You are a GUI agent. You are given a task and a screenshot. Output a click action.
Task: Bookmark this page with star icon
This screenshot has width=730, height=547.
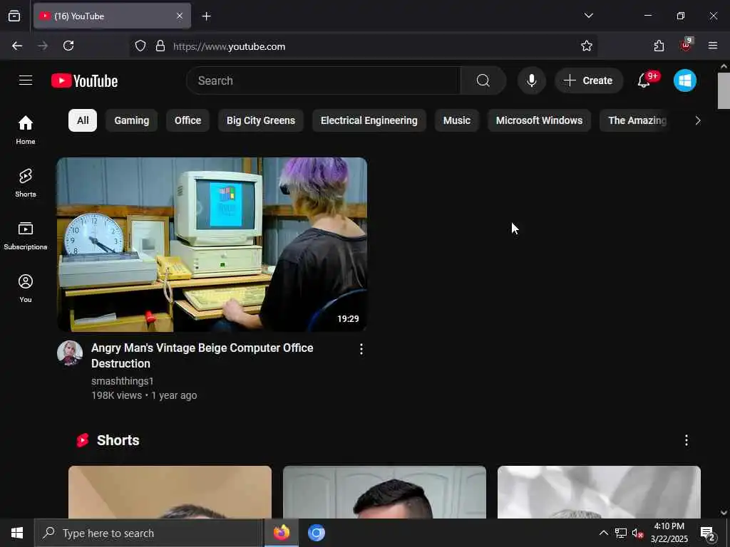point(587,46)
